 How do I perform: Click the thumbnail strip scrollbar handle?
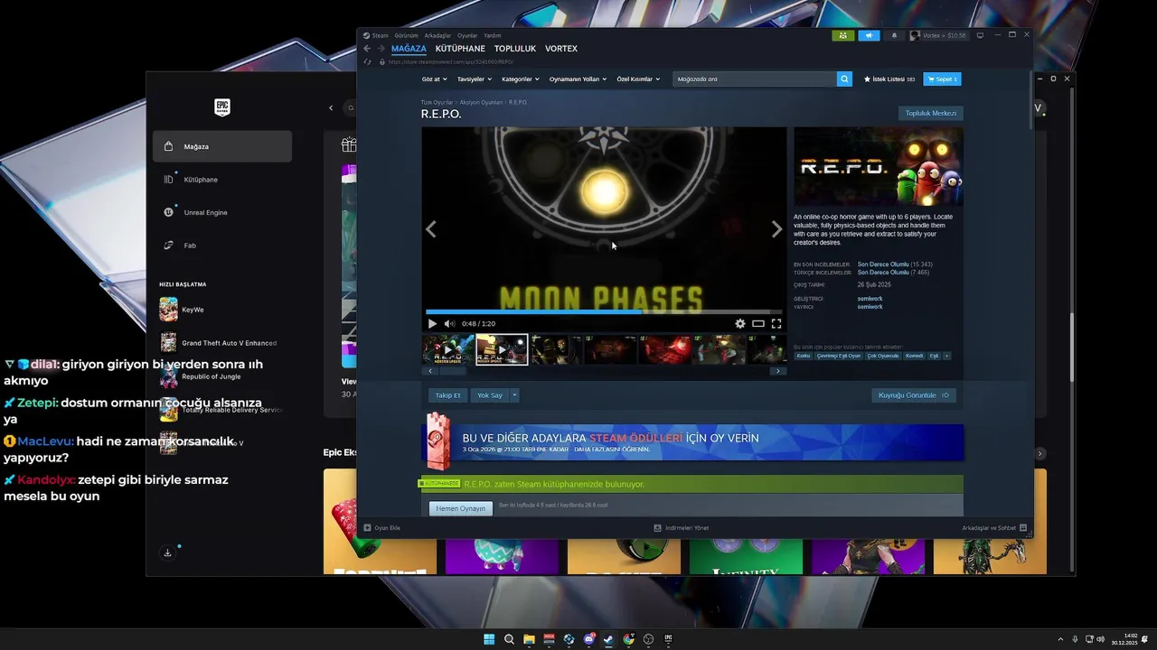pos(452,371)
